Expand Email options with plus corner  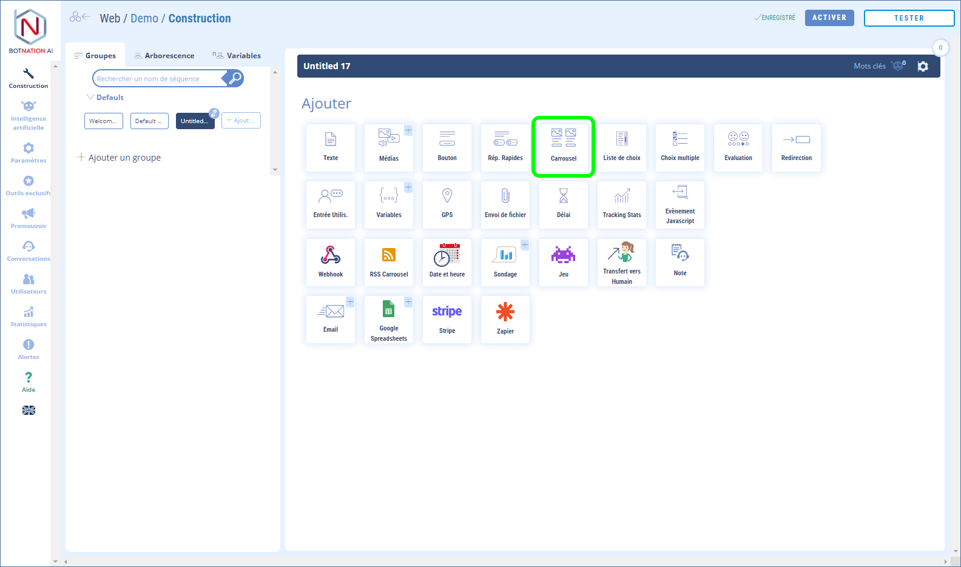[x=350, y=302]
